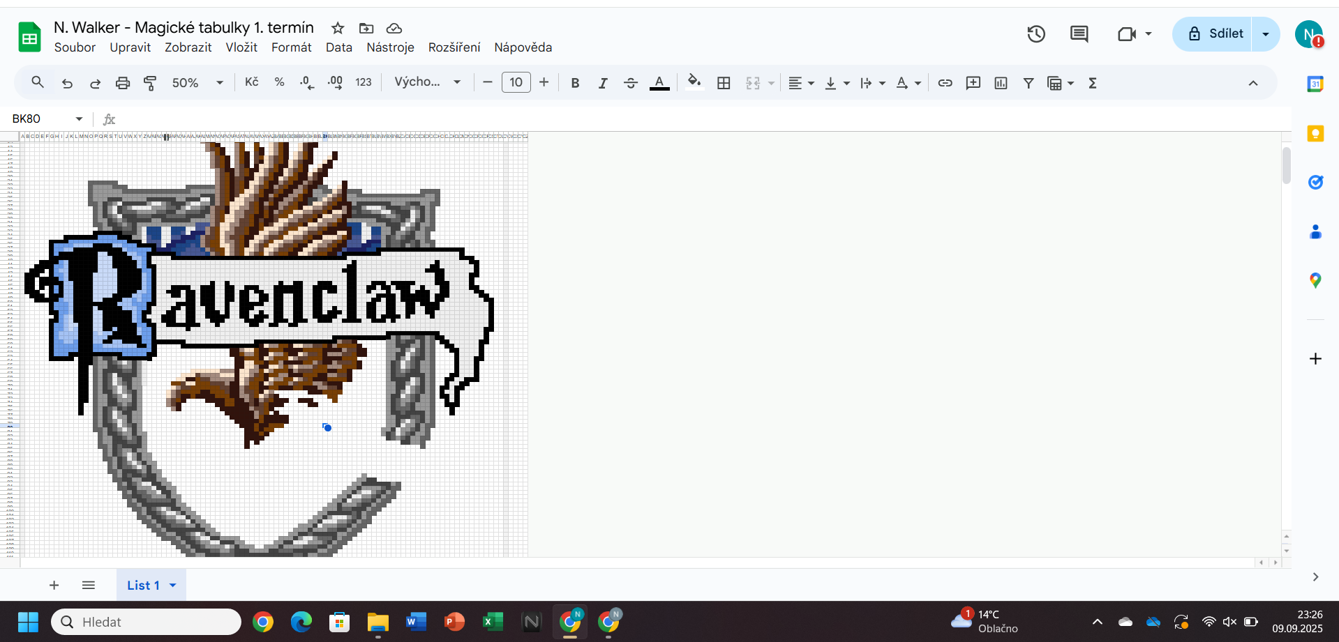Open the Contacts side panel
The image size is (1339, 642).
coord(1315,231)
